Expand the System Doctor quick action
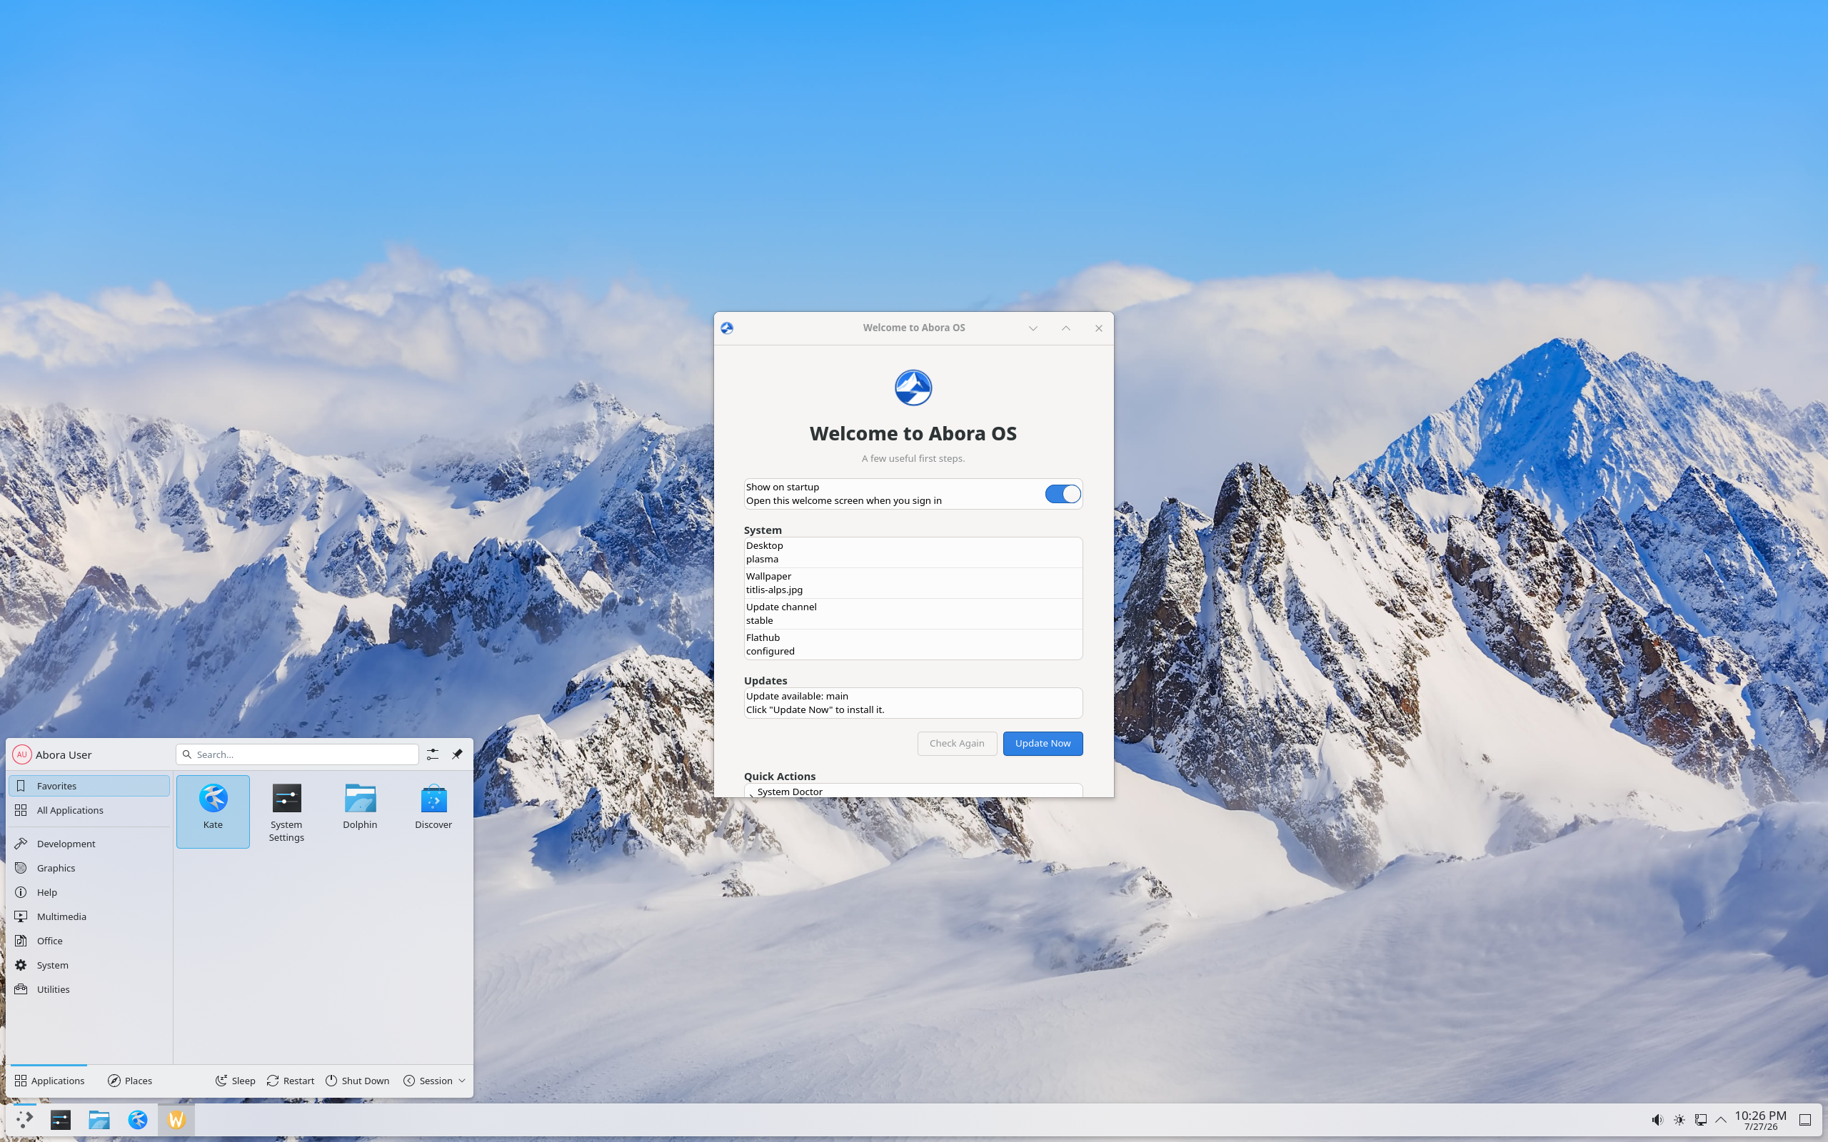Viewport: 1828px width, 1142px height. (913, 791)
